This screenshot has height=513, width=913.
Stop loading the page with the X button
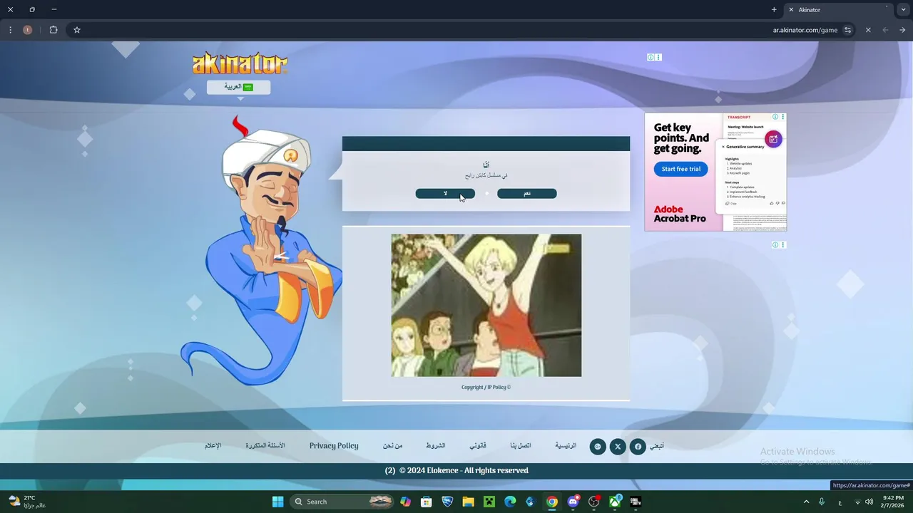(x=868, y=30)
